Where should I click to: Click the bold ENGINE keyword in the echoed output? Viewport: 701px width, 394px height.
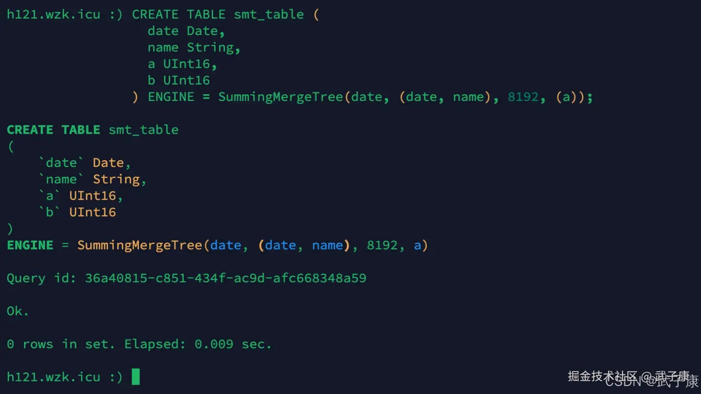coord(30,245)
